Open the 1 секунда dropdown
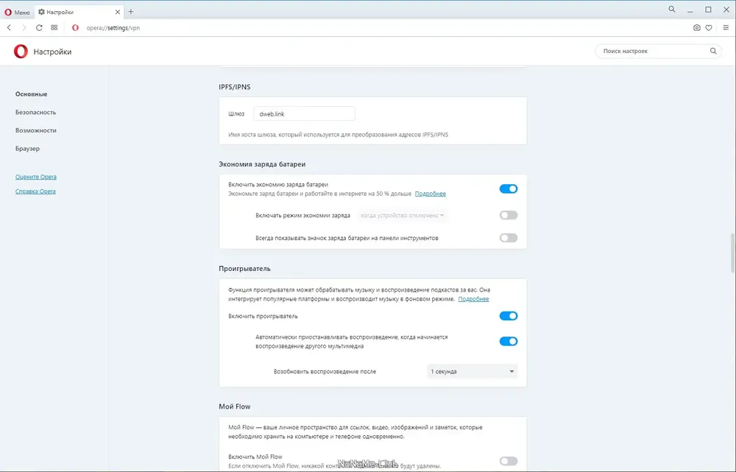Screen dimensions: 736x472 [x=473, y=372]
